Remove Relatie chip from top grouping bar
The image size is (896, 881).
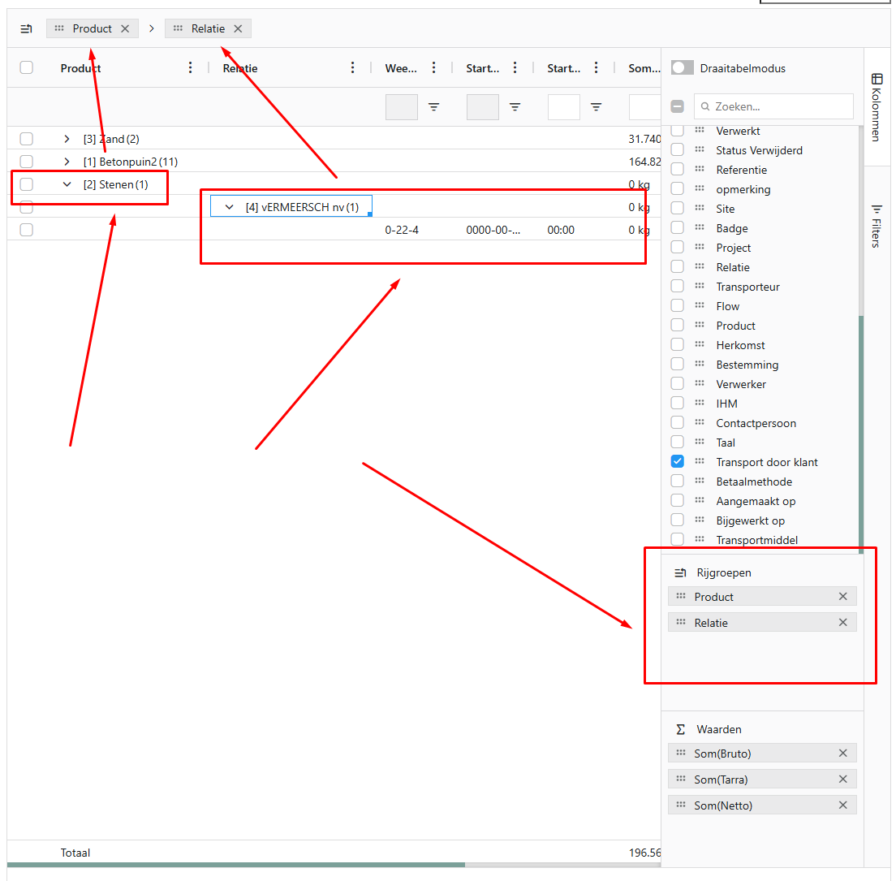tap(238, 28)
